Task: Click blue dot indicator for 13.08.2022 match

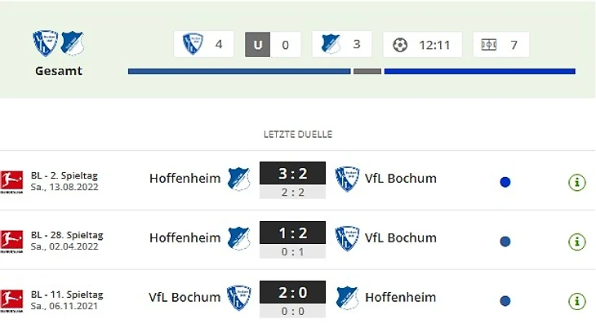Action: pyautogui.click(x=505, y=182)
